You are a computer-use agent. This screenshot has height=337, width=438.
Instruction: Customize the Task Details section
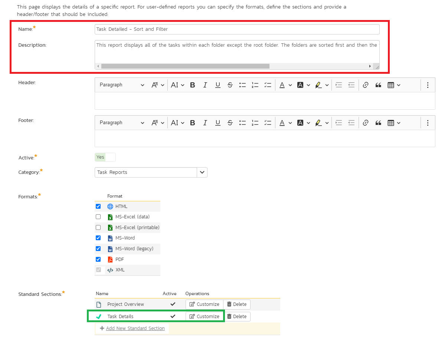pos(205,317)
